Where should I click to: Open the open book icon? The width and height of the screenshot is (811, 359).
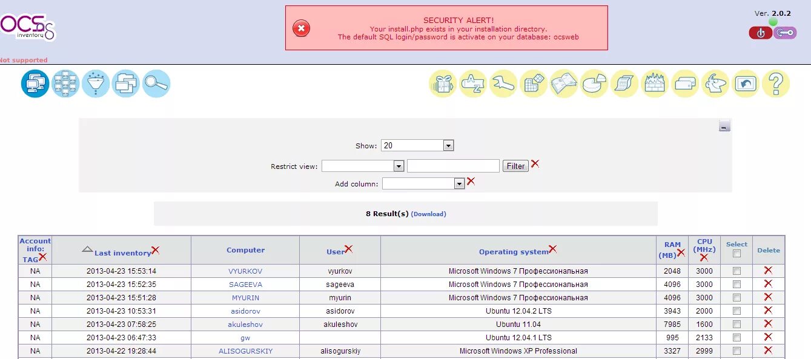point(564,84)
